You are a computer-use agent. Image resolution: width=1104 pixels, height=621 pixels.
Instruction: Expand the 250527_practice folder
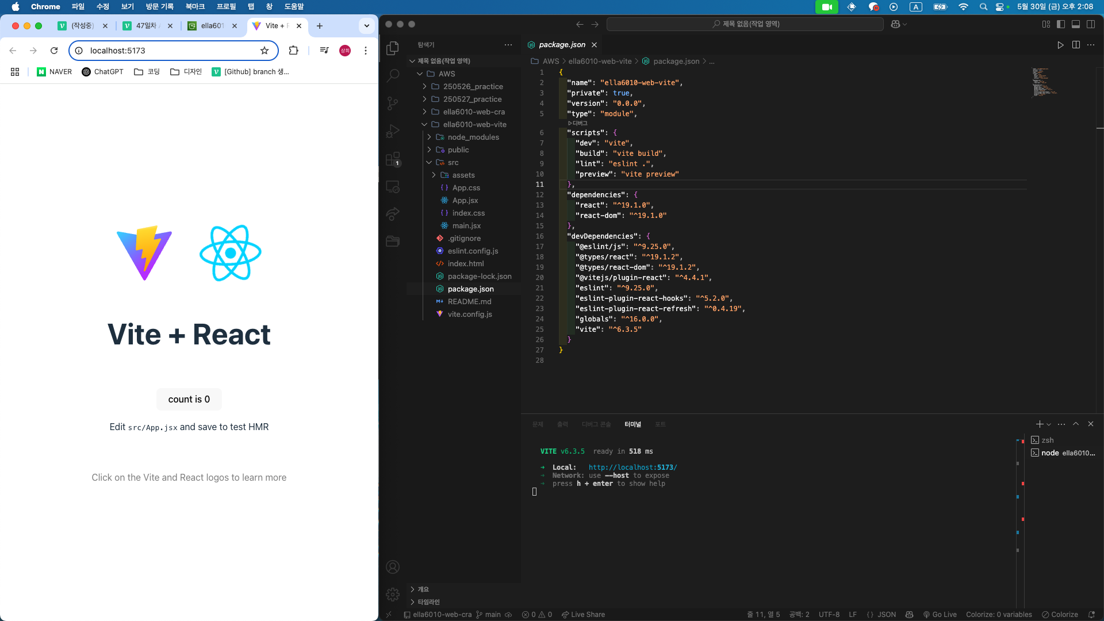tap(424, 99)
